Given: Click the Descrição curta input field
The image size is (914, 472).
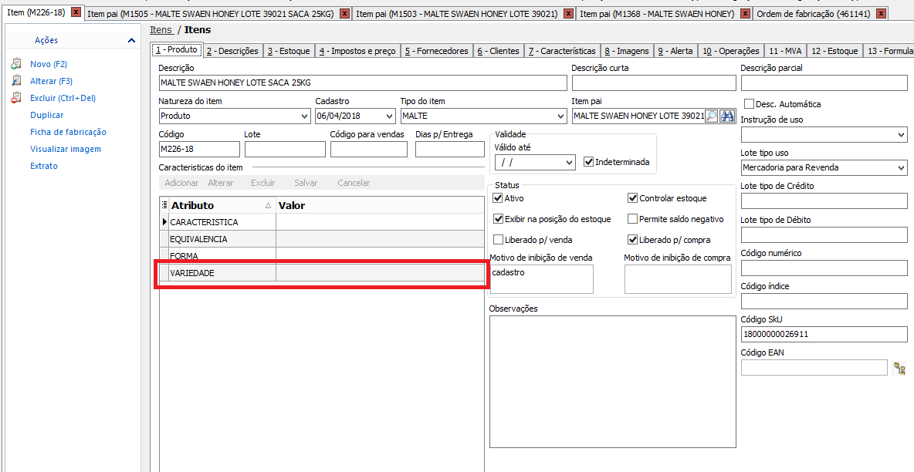Looking at the screenshot, I should 653,83.
